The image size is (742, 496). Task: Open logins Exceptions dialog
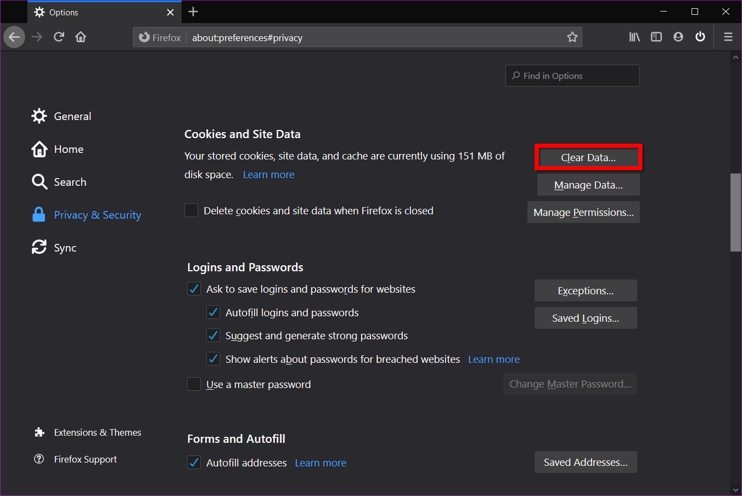(x=586, y=290)
